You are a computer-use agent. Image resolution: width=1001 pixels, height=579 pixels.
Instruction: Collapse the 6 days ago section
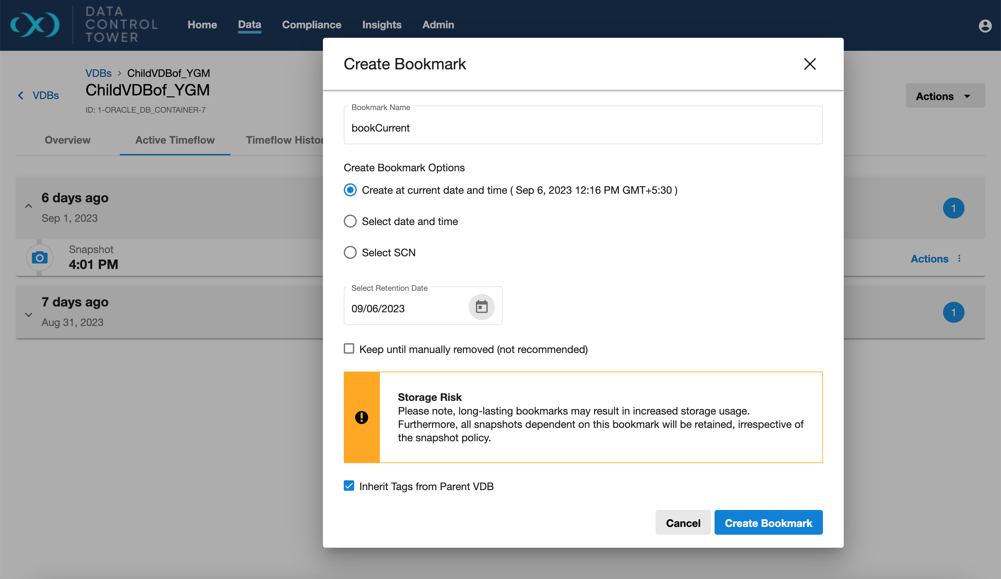coord(29,206)
